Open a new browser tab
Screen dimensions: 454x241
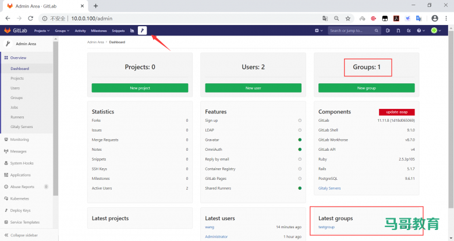(95, 6)
